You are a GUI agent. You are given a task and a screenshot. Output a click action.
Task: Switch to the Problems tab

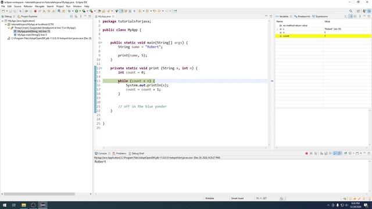119,153
